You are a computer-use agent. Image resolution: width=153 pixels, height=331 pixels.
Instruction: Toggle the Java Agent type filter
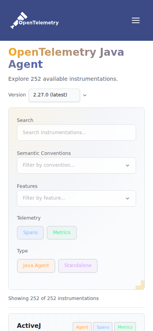click(x=36, y=266)
